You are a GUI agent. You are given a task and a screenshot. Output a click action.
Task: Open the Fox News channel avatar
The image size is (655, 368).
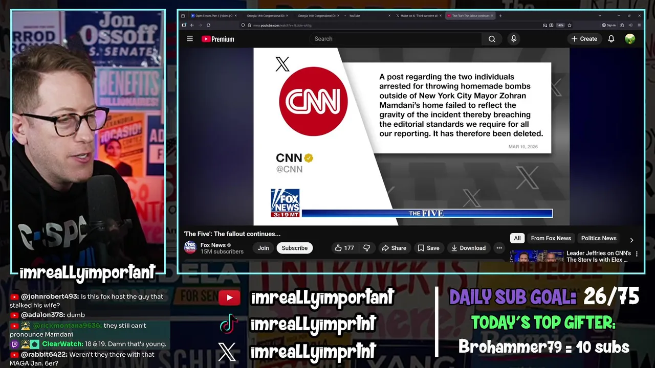click(x=190, y=248)
